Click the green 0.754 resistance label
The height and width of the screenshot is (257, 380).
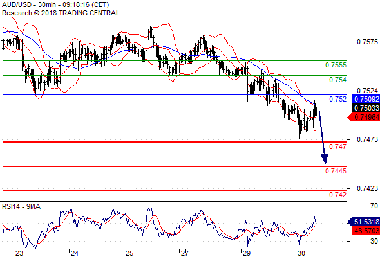click(x=337, y=80)
